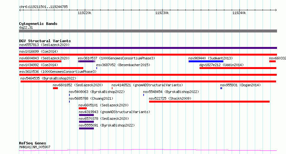The height and width of the screenshot is (154, 286).
Task: Click the tiny red nsv4146521 marker
Action: tap(112, 88)
